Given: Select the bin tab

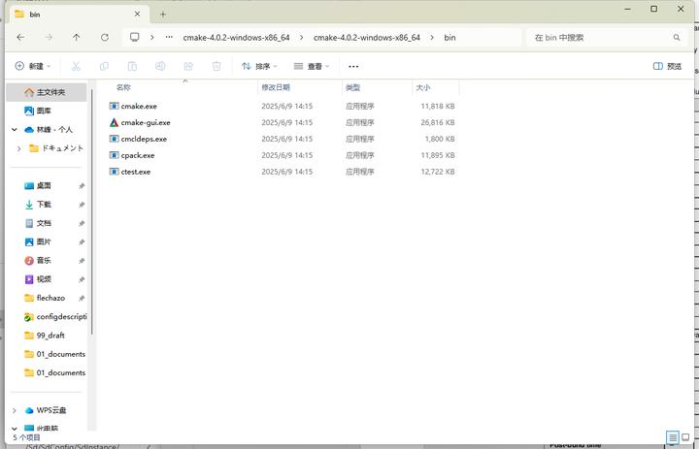Looking at the screenshot, I should click(79, 15).
